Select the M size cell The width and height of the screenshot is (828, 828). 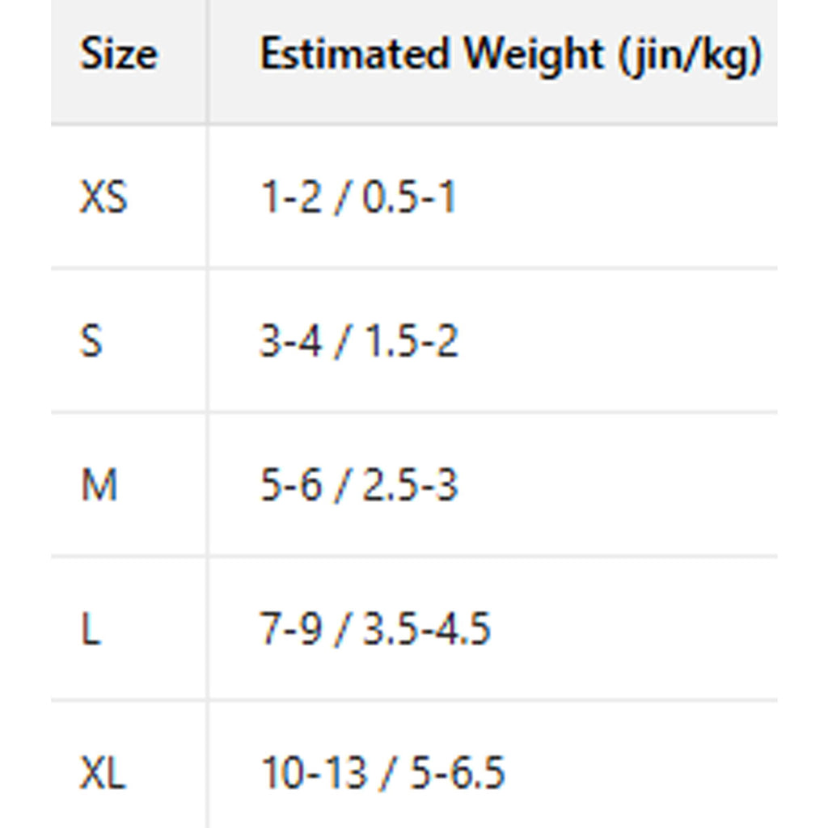pyautogui.click(x=99, y=485)
